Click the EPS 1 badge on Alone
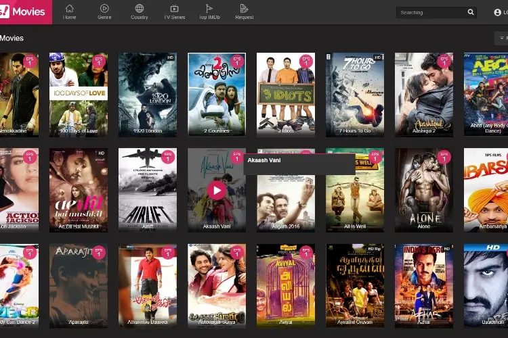Screen dimensions: 508x338 [444, 157]
